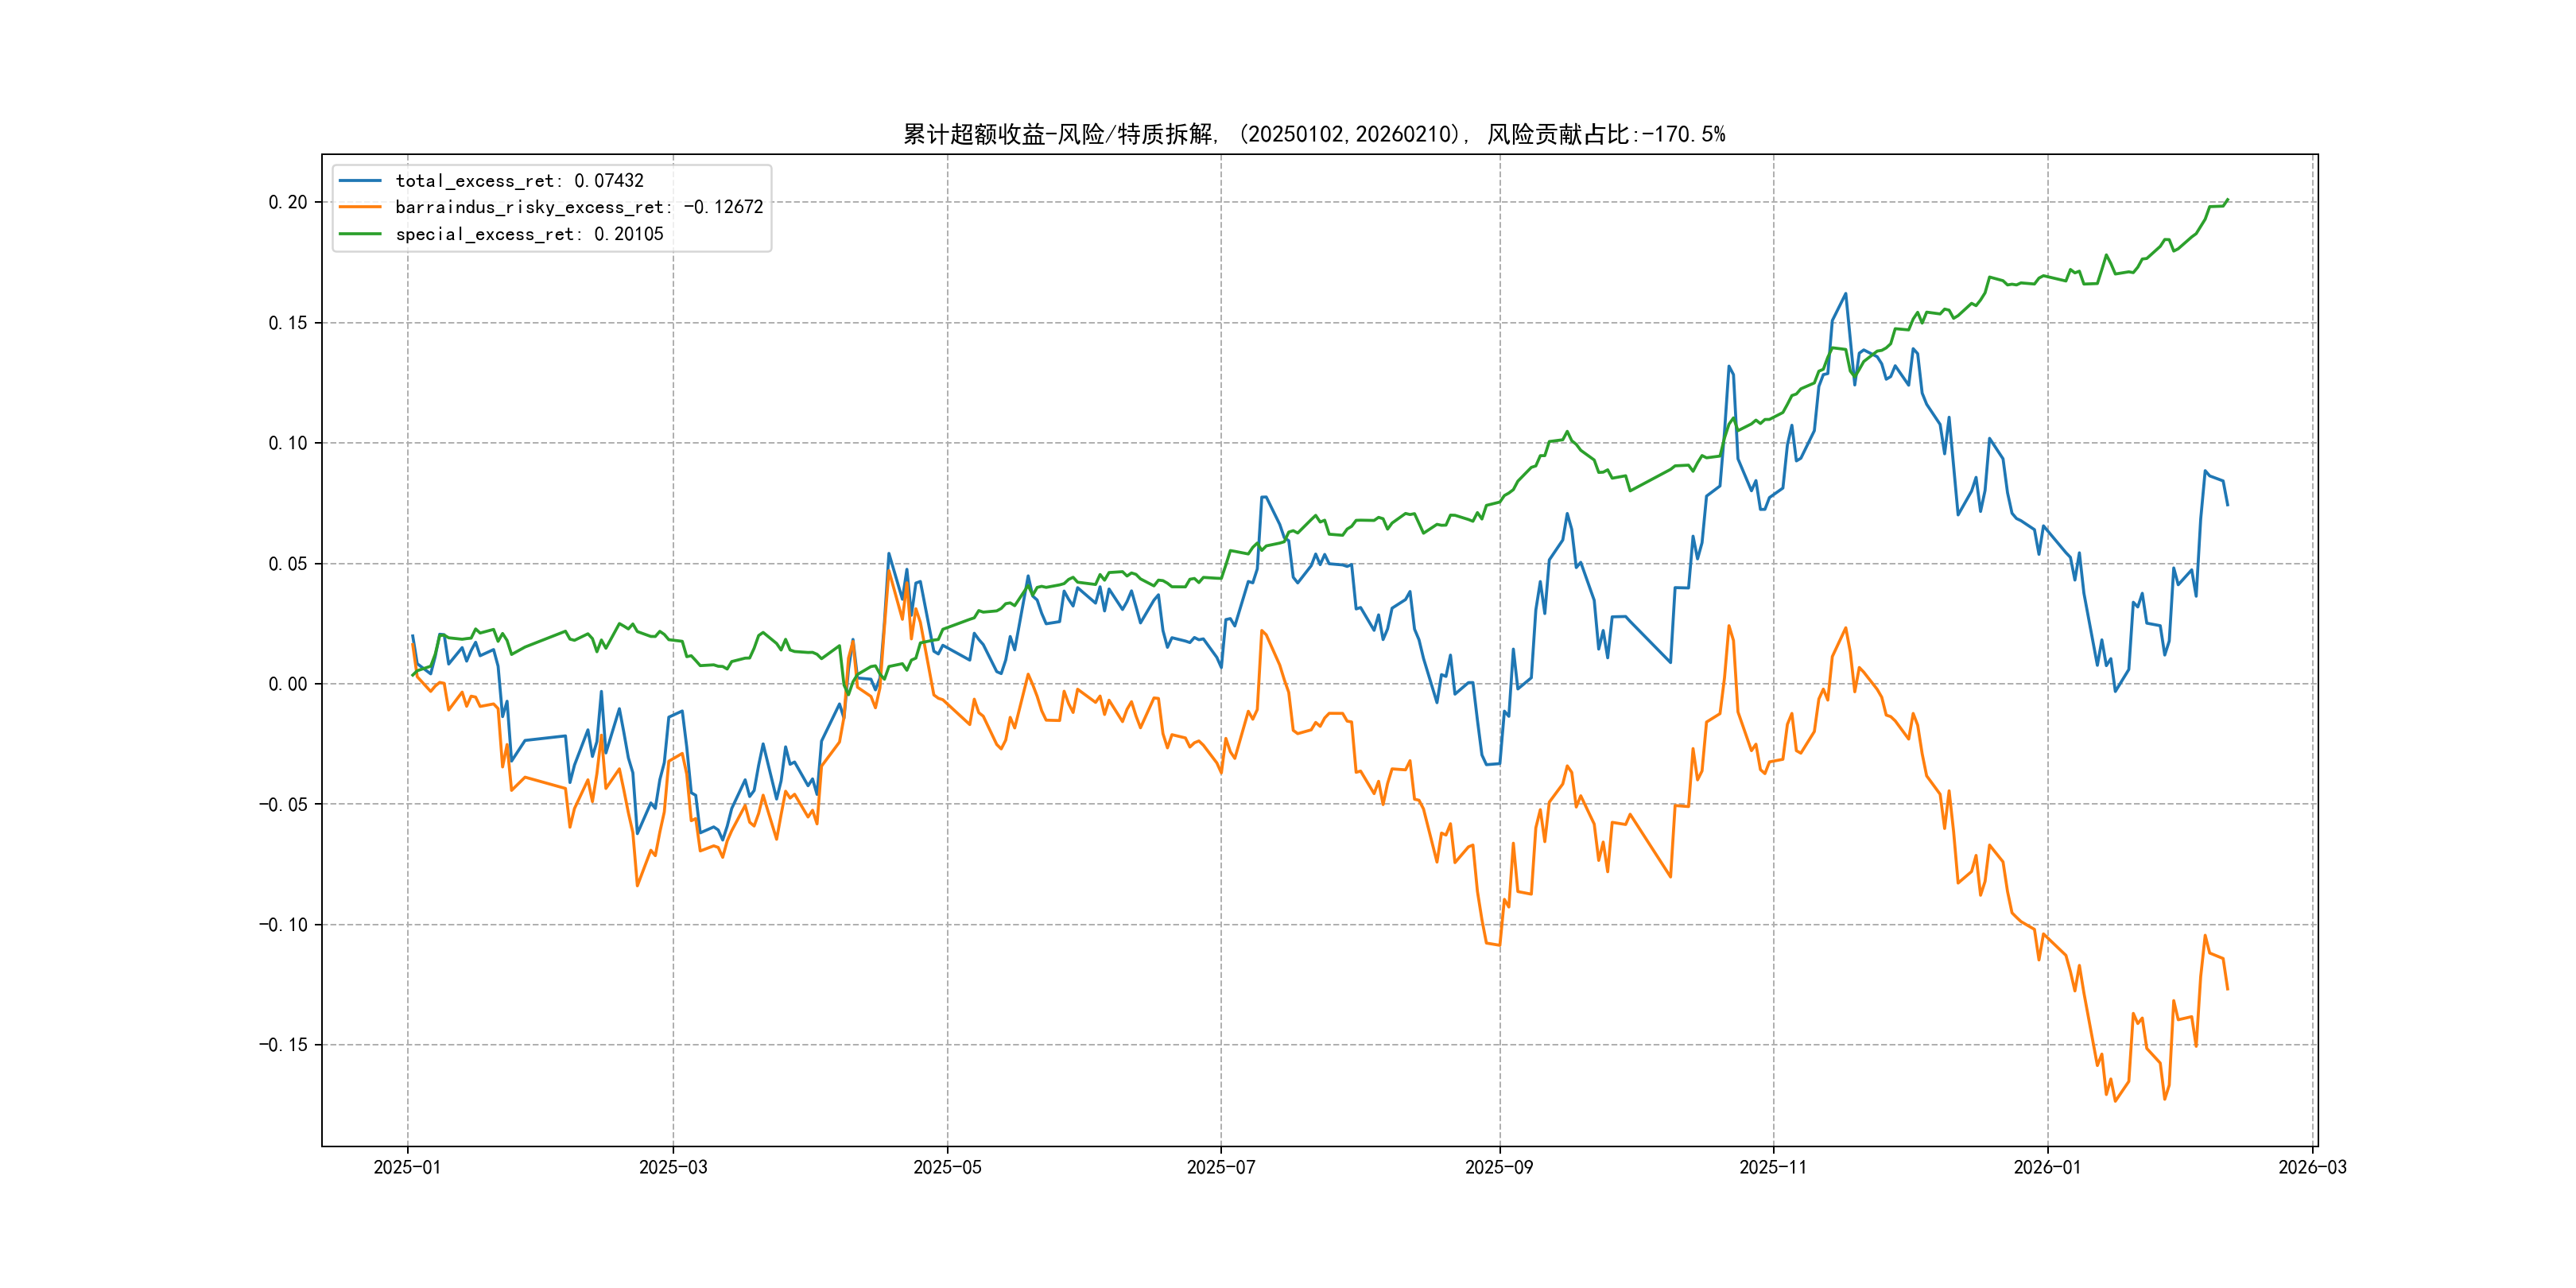2576x1288 pixels.
Task: Click the 2026-03 x-axis tick label
Action: pos(2312,1167)
